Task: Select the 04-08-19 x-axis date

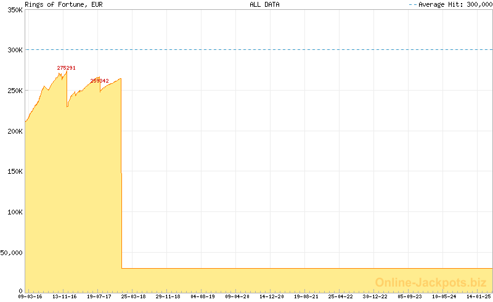Action: click(x=203, y=296)
